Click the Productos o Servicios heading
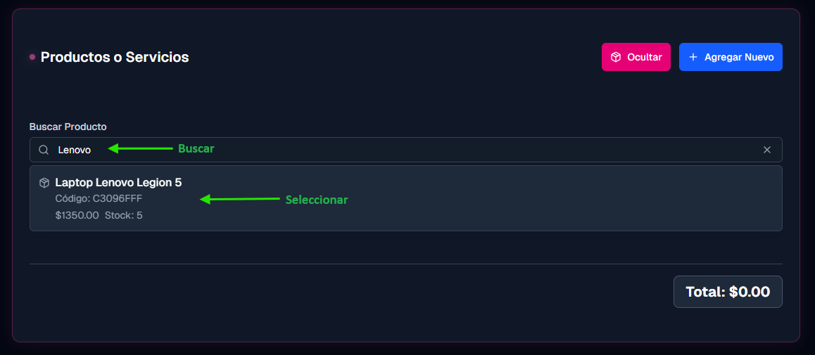The width and height of the screenshot is (815, 355). click(115, 57)
